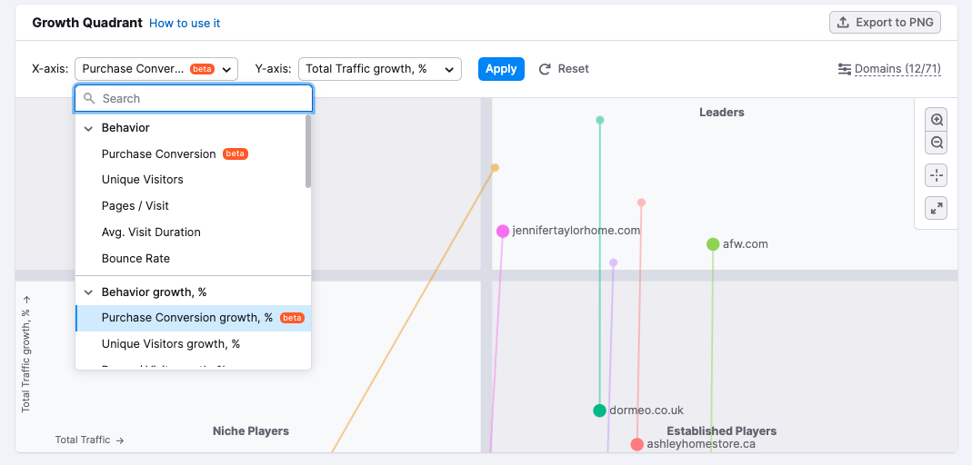Screen dimensions: 972x465
Task: Open the Y-axis Total Traffic growth dropdown
Action: pos(380,69)
